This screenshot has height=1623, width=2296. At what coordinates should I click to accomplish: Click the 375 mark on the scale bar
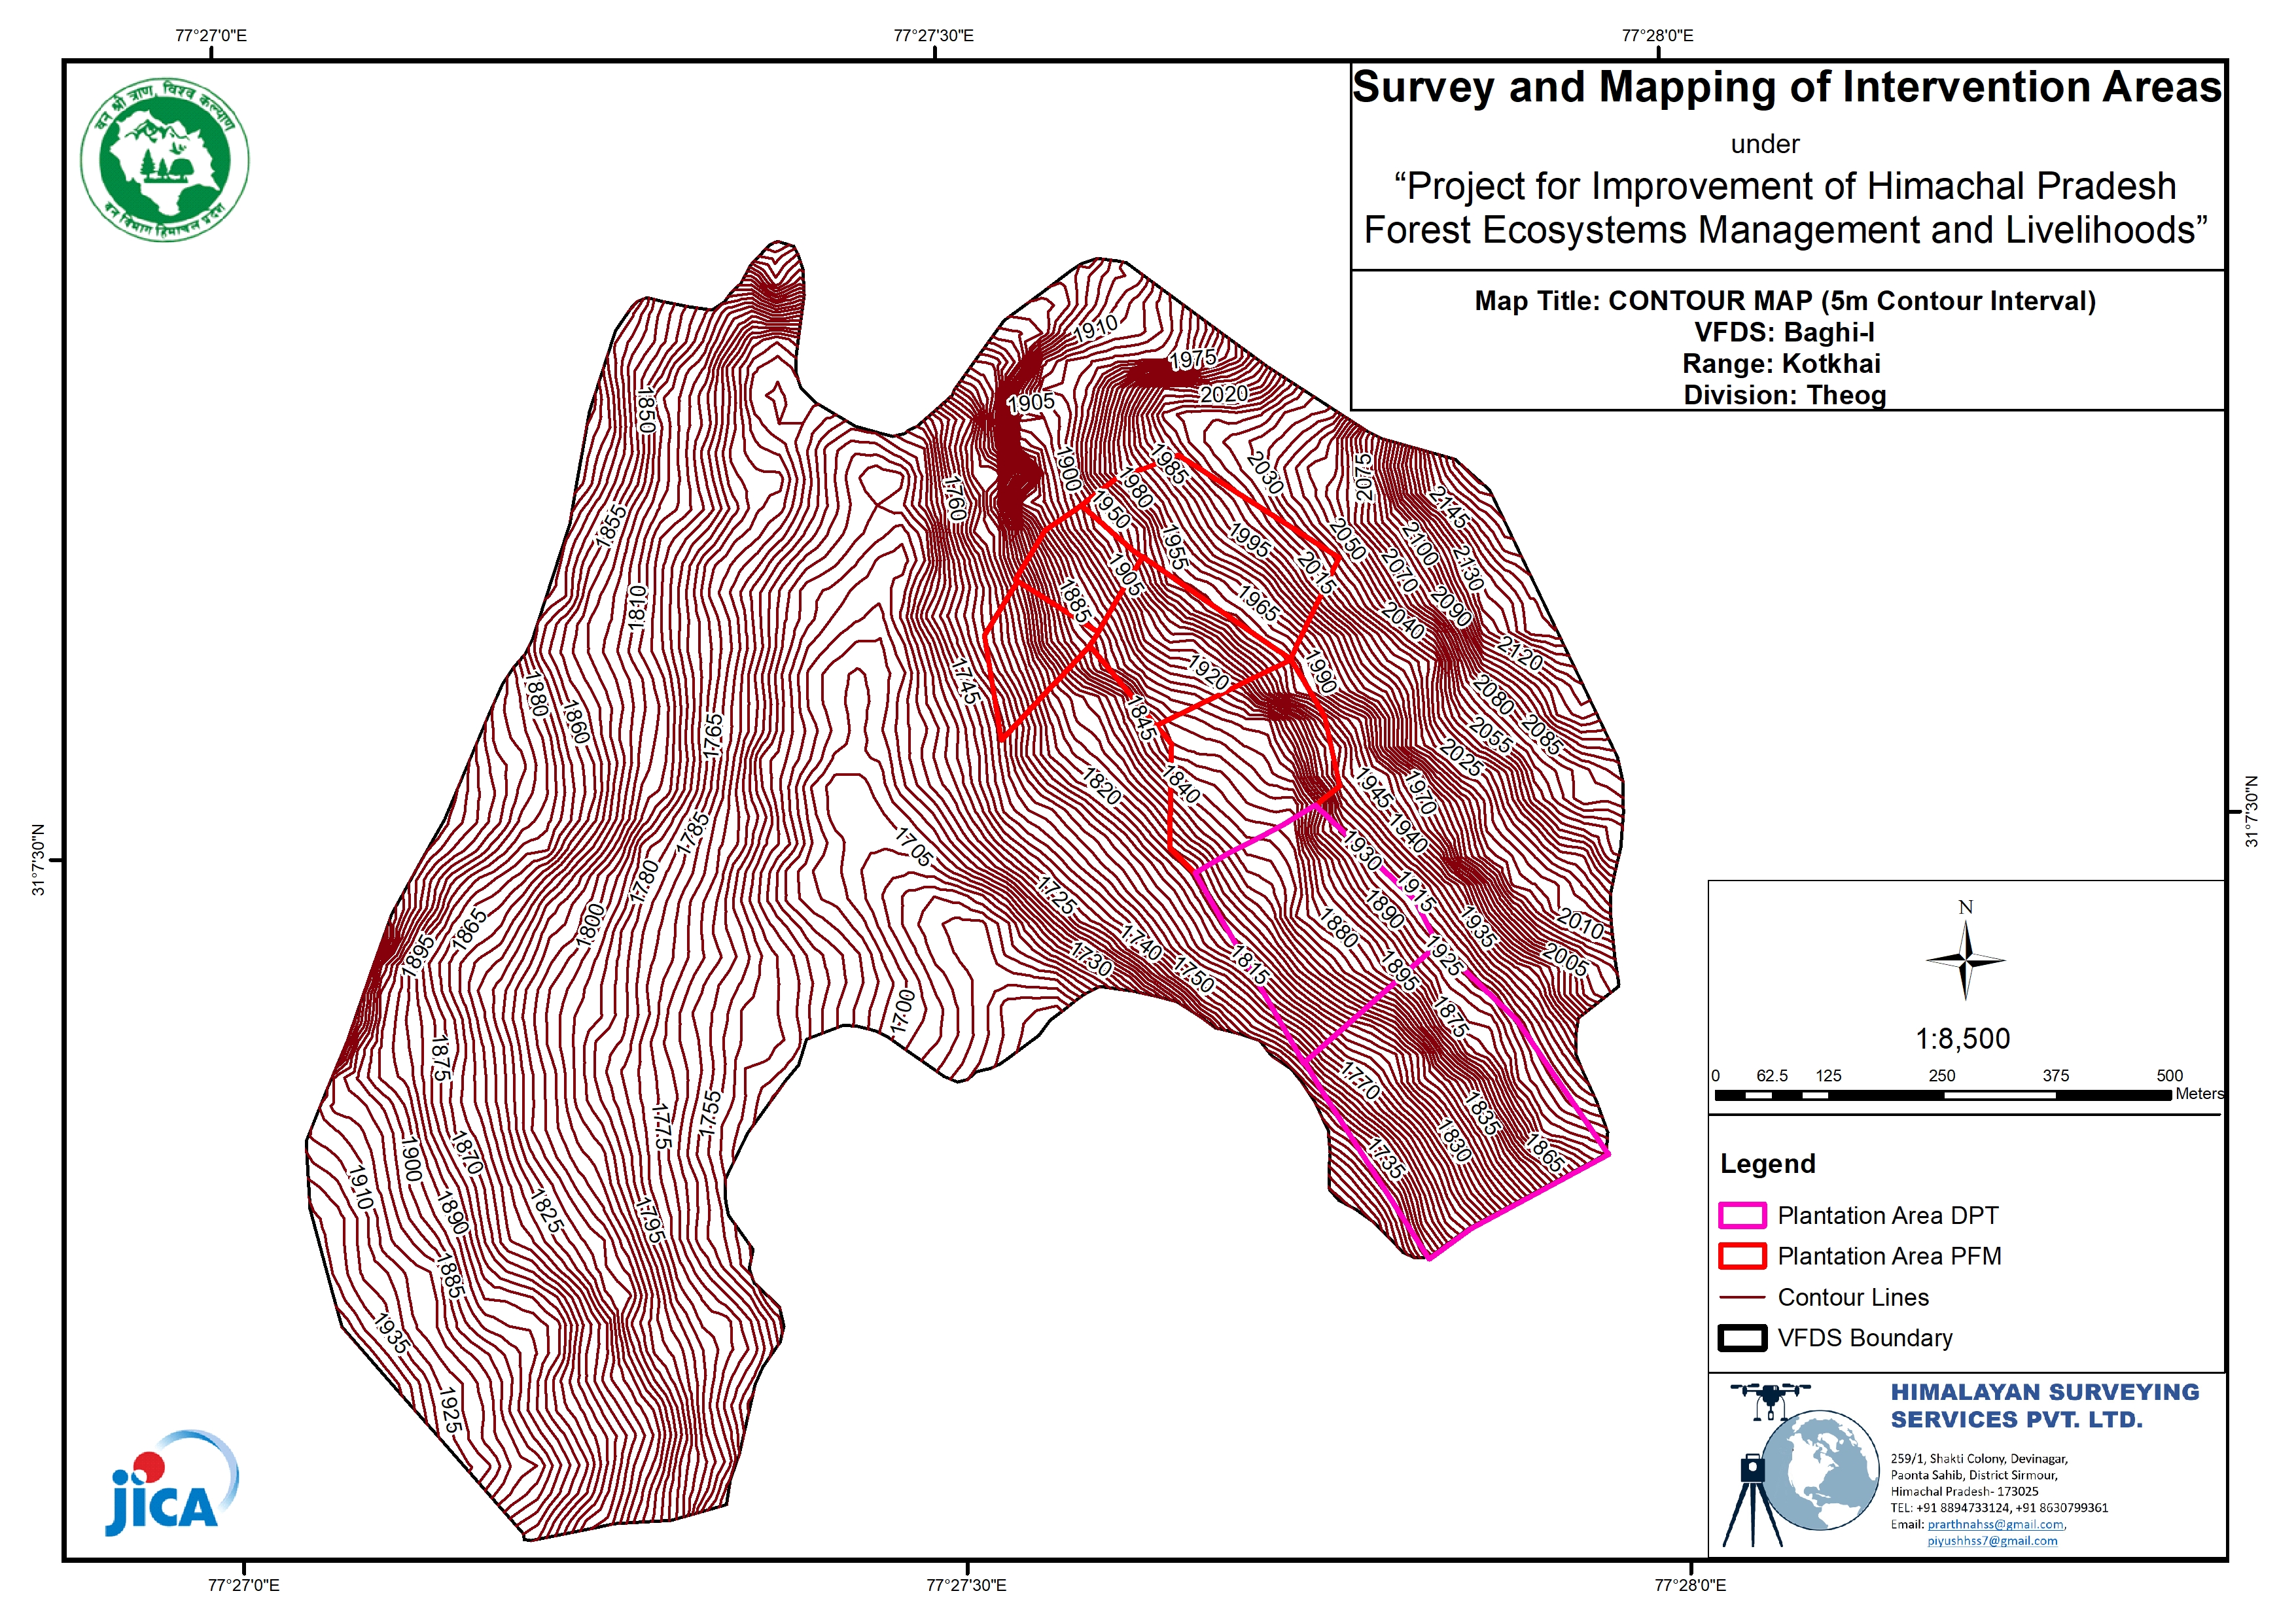coord(2056,1076)
